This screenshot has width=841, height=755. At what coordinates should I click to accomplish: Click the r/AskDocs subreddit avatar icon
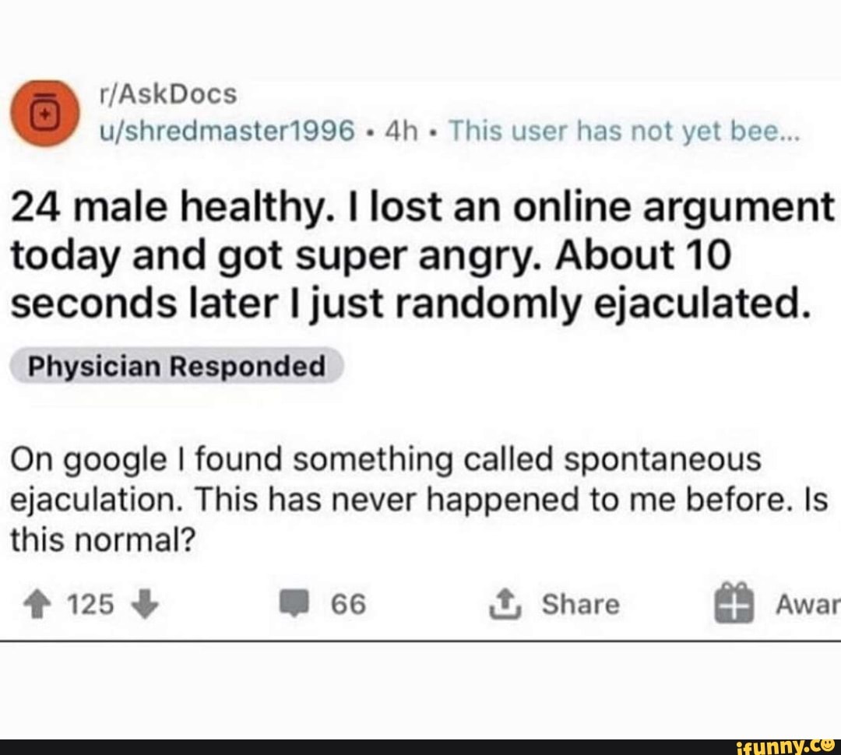(46, 113)
